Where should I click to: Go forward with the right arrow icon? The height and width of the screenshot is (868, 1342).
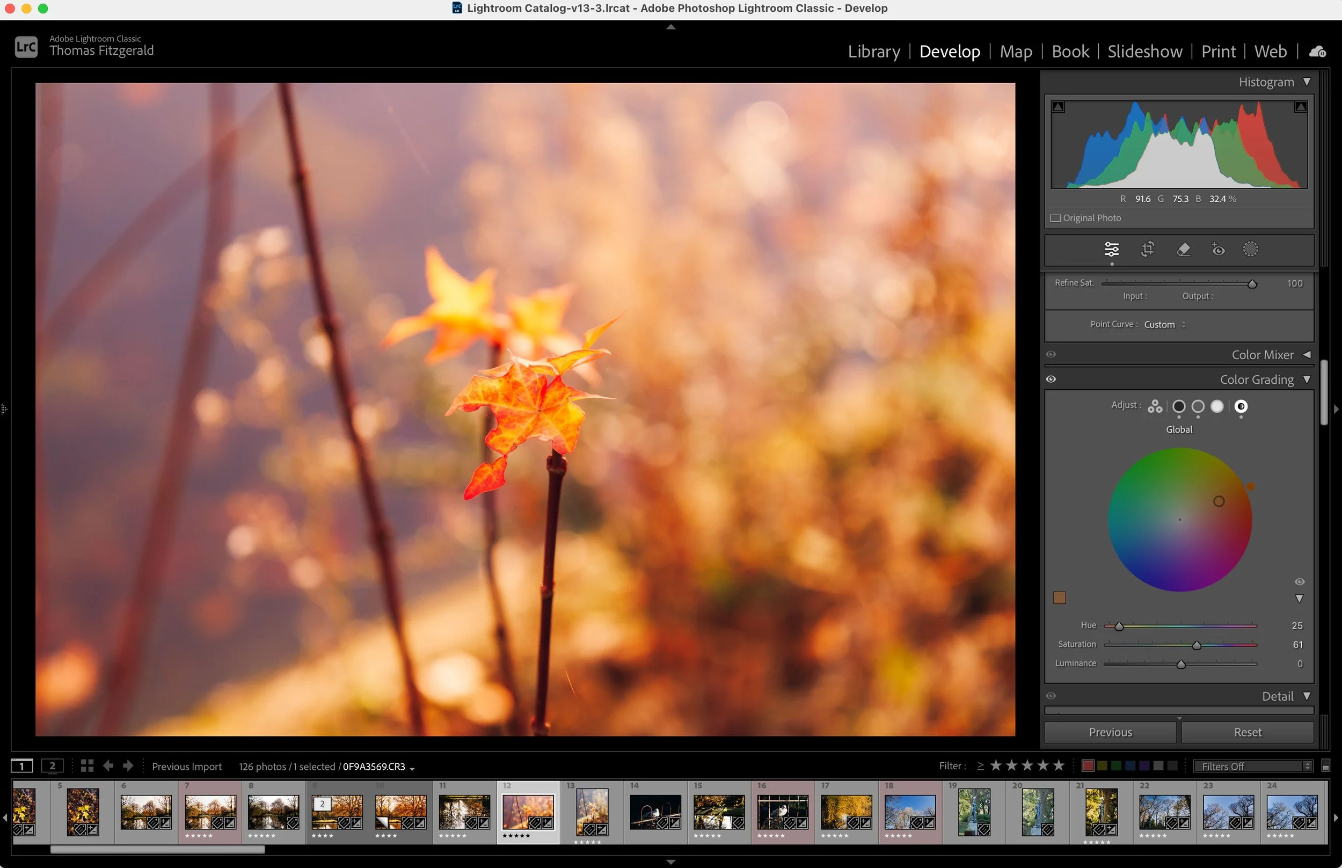[x=128, y=765]
